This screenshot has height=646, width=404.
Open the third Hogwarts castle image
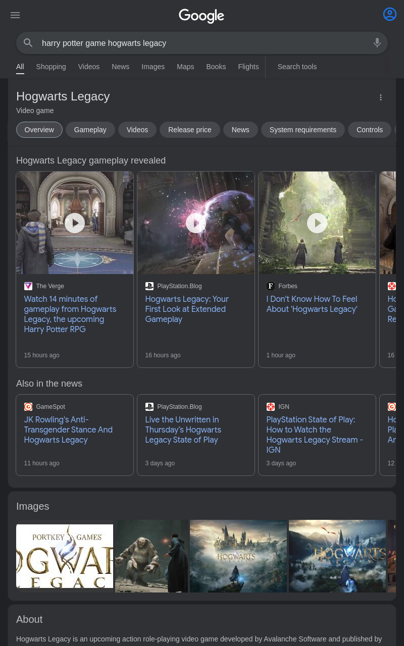point(238,556)
